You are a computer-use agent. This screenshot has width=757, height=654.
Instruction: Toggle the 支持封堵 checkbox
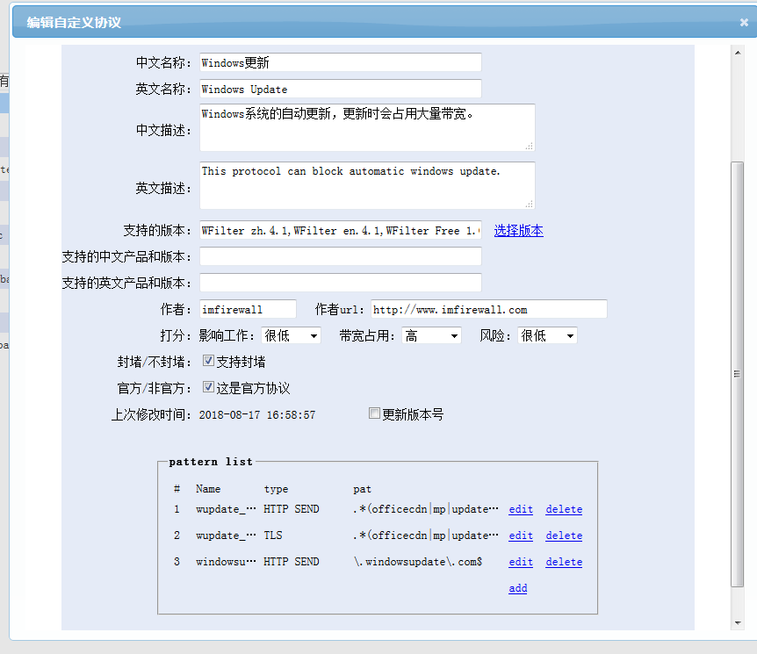click(x=208, y=361)
